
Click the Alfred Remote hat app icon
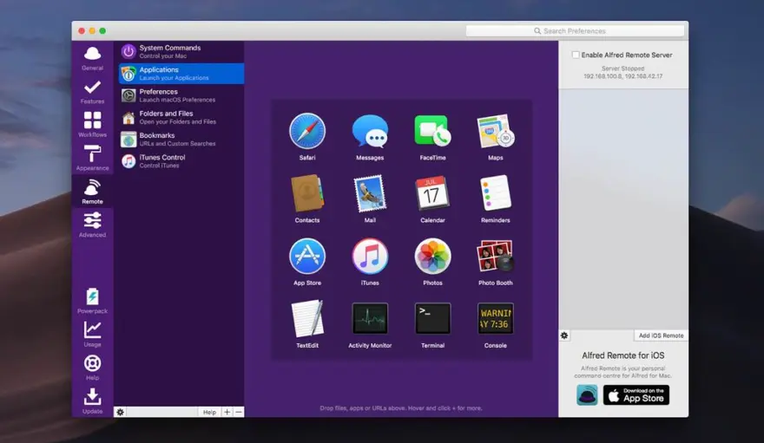point(587,394)
